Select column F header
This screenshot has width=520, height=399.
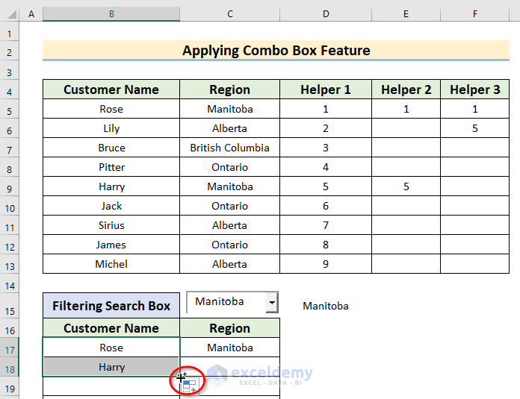coord(475,14)
